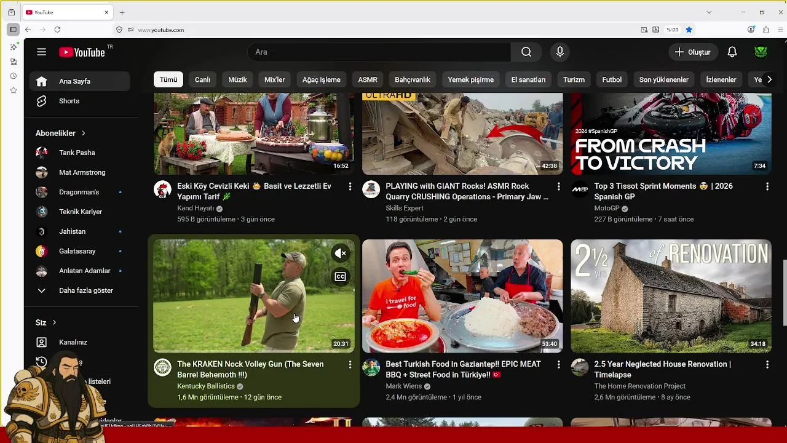
Task: Reload the page with refresh icon
Action: (57, 30)
